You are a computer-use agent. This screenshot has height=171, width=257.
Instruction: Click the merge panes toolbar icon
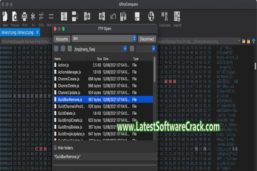click(87, 16)
